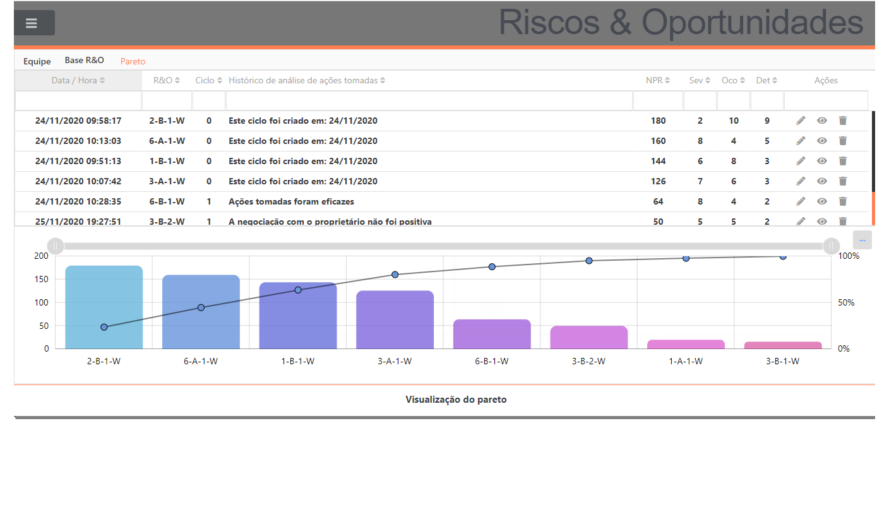Open the Base R&O tab
Screen dimensions: 889x529
84,61
